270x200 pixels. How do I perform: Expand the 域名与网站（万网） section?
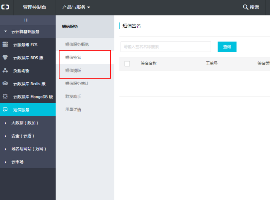(28, 149)
